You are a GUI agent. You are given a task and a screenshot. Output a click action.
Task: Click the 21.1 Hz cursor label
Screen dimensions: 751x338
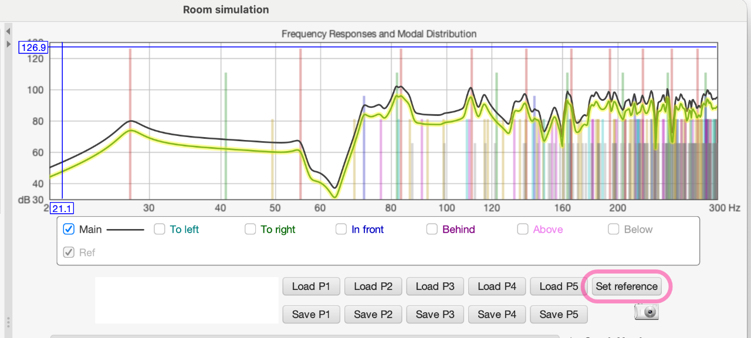coord(62,208)
